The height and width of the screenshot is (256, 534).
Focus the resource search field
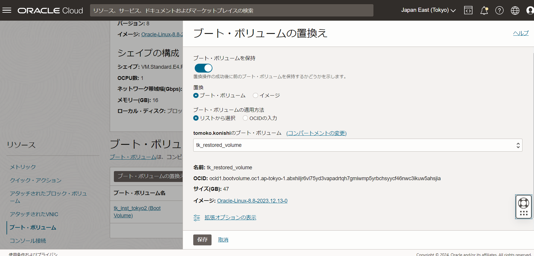[x=232, y=10]
